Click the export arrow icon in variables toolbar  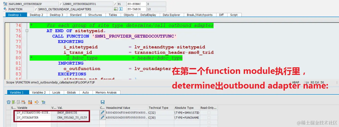[37, 102]
